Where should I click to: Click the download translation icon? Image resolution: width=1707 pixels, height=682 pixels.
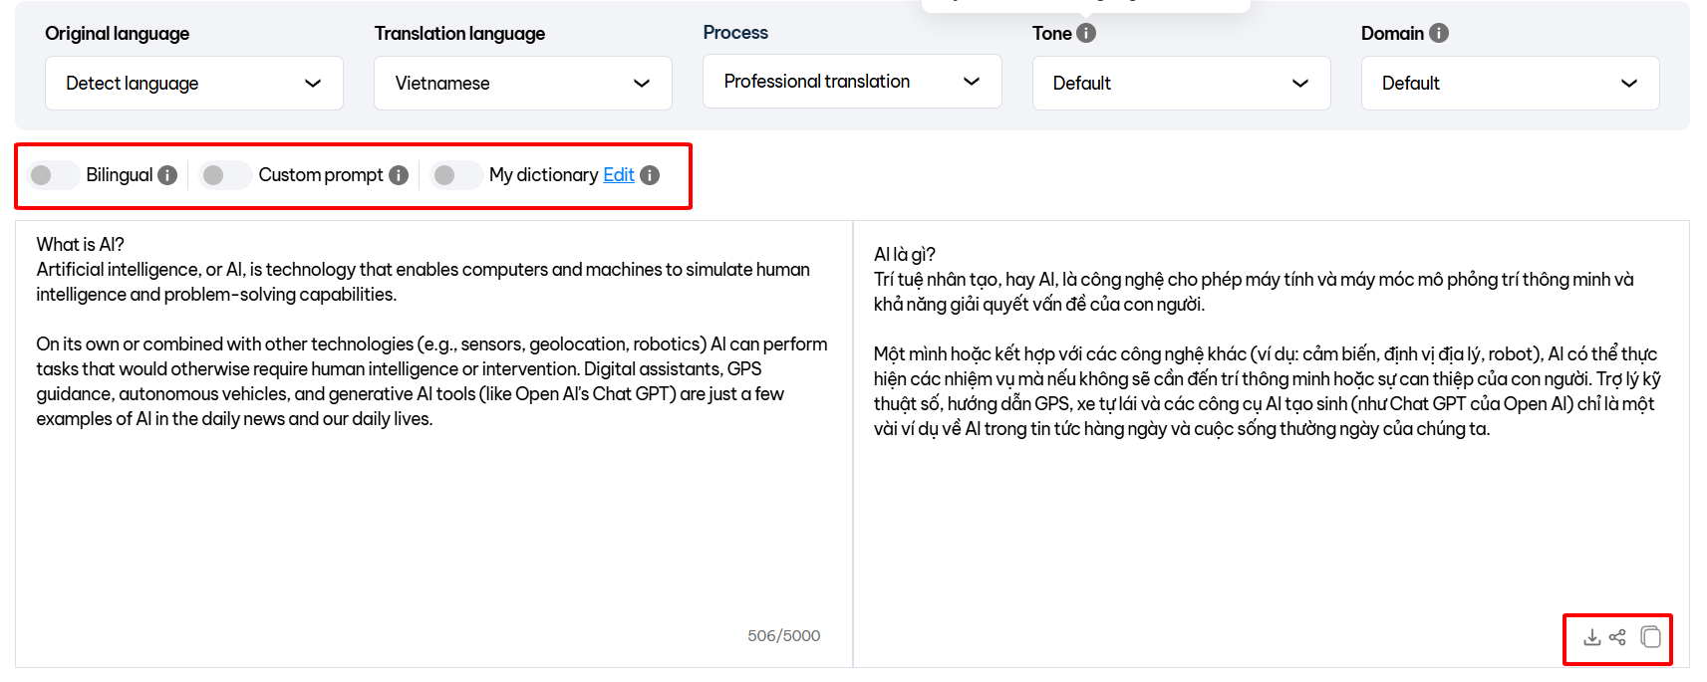point(1591,637)
